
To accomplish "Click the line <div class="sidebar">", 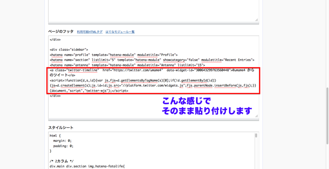I will click(69, 50).
